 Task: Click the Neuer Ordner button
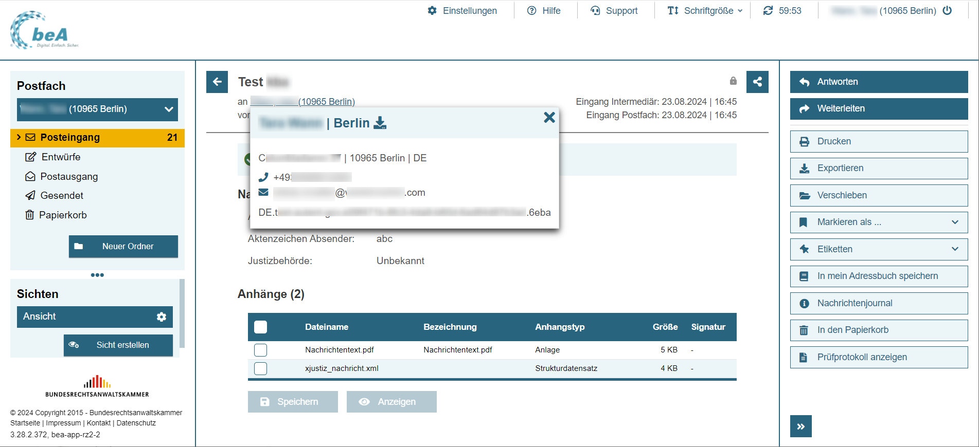pyautogui.click(x=123, y=247)
